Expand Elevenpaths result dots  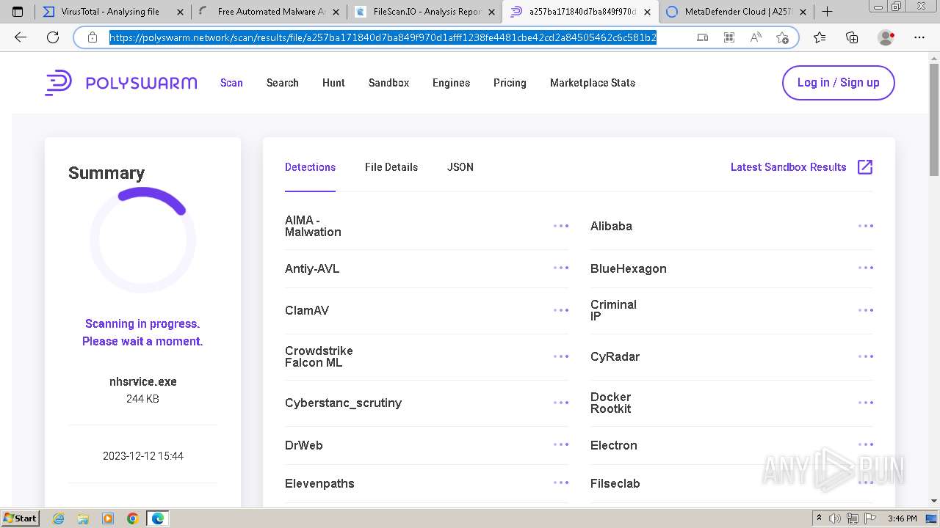coord(561,483)
